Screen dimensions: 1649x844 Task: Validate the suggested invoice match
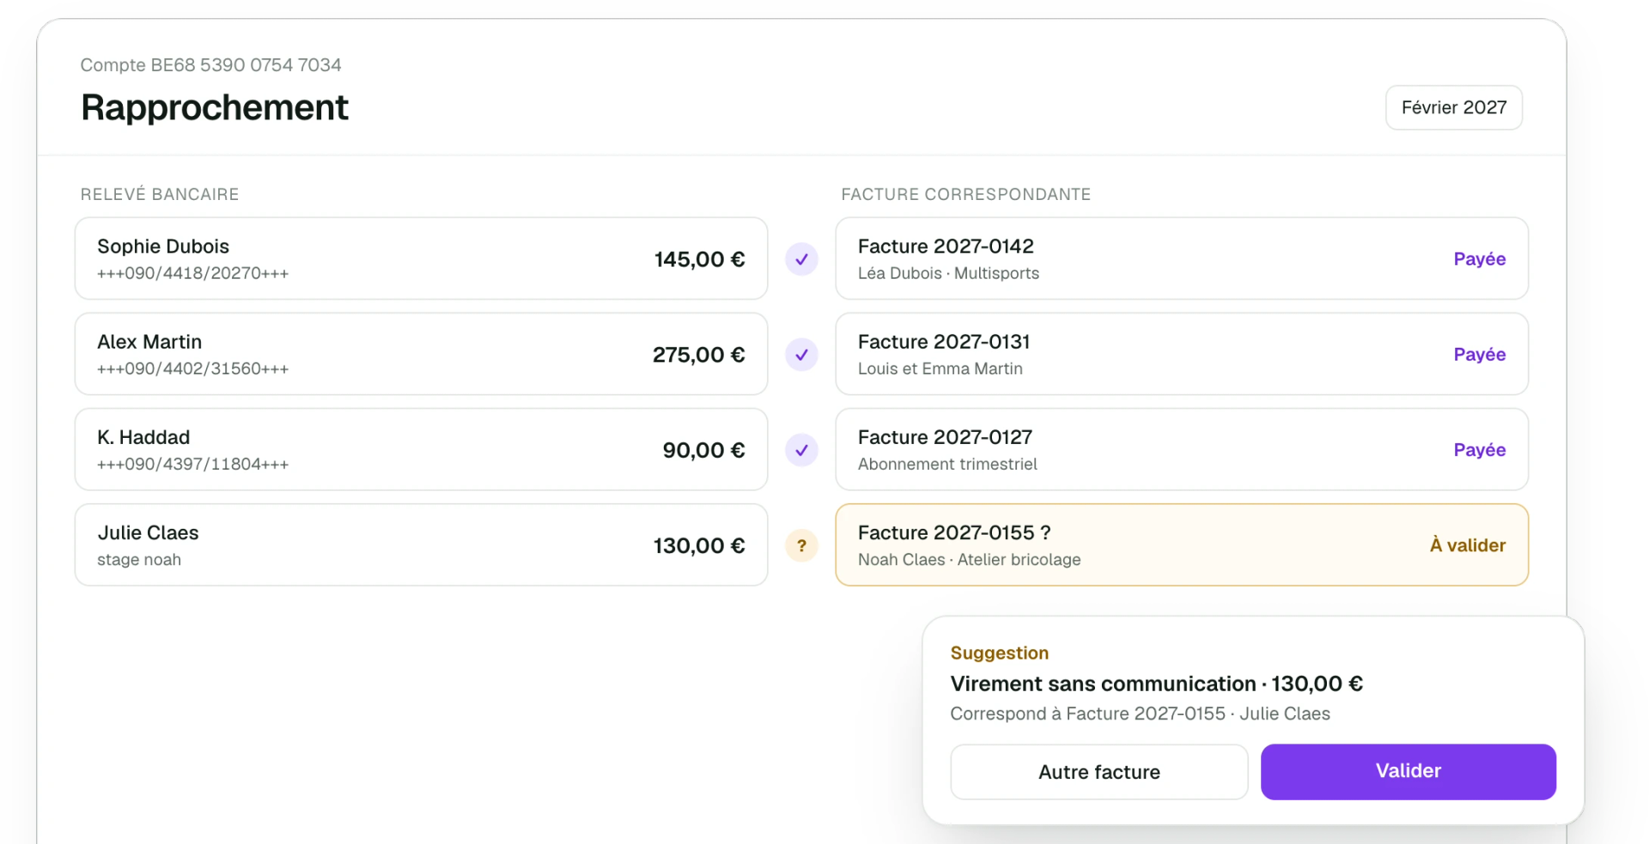[1408, 771]
